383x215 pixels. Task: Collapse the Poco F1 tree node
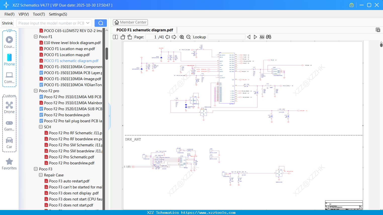(35, 37)
